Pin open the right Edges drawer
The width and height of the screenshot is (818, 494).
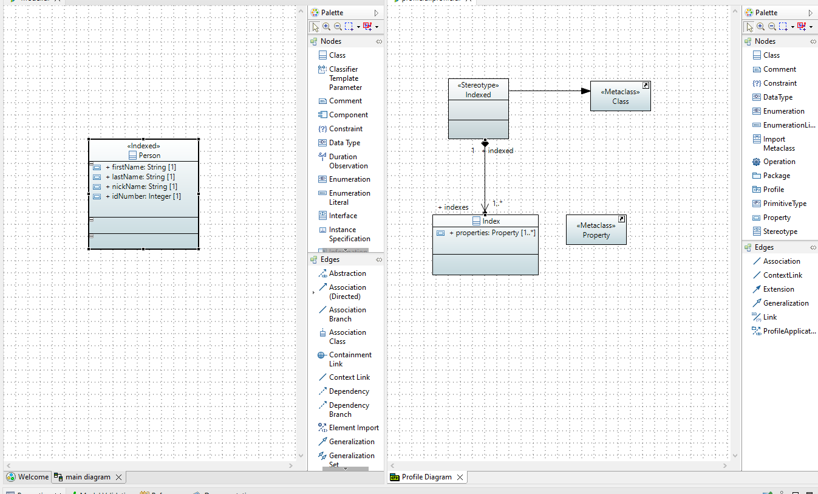813,247
